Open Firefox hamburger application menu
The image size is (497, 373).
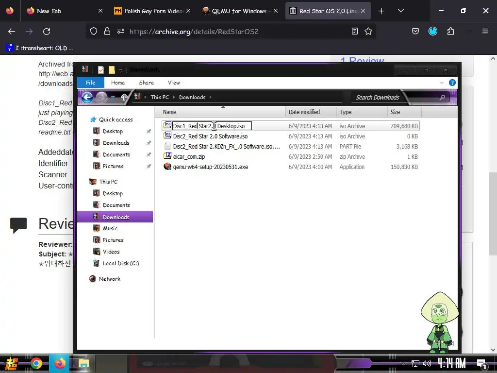[x=485, y=31]
